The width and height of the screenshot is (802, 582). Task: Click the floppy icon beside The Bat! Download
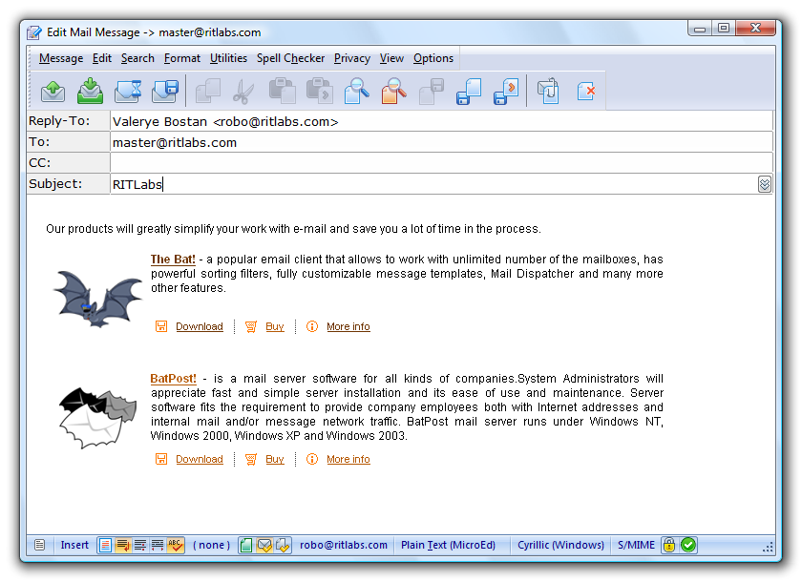(161, 326)
